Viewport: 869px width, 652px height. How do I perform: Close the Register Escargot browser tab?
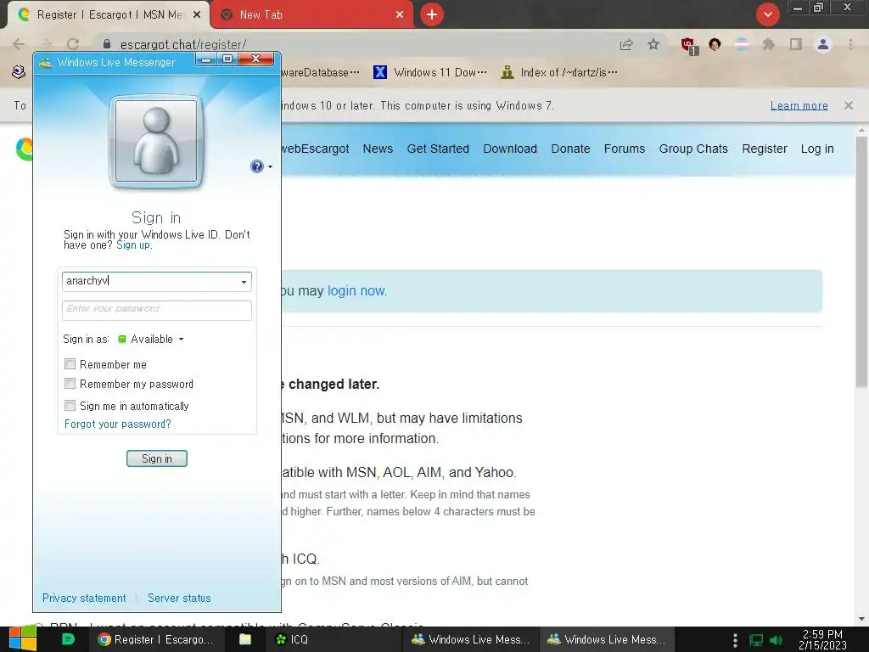(x=197, y=15)
